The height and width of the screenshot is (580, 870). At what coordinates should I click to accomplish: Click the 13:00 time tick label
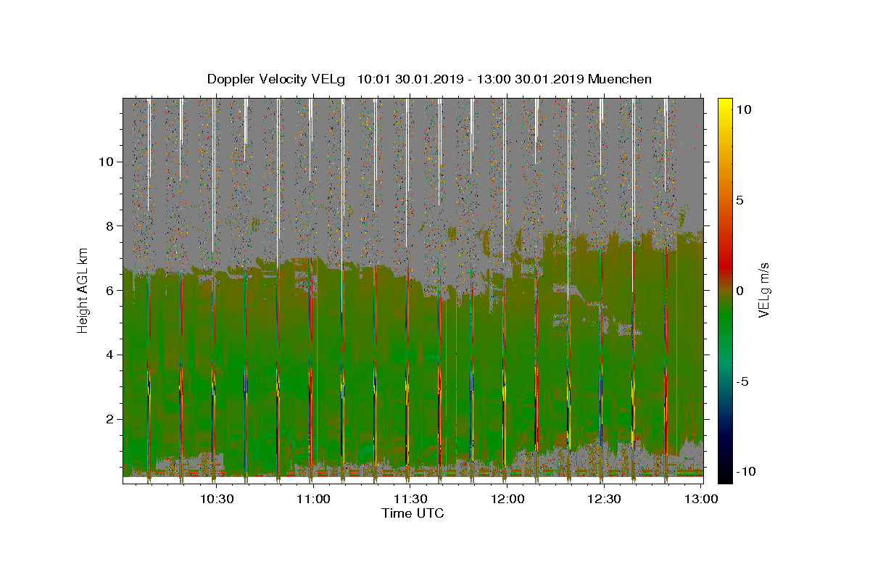702,499
